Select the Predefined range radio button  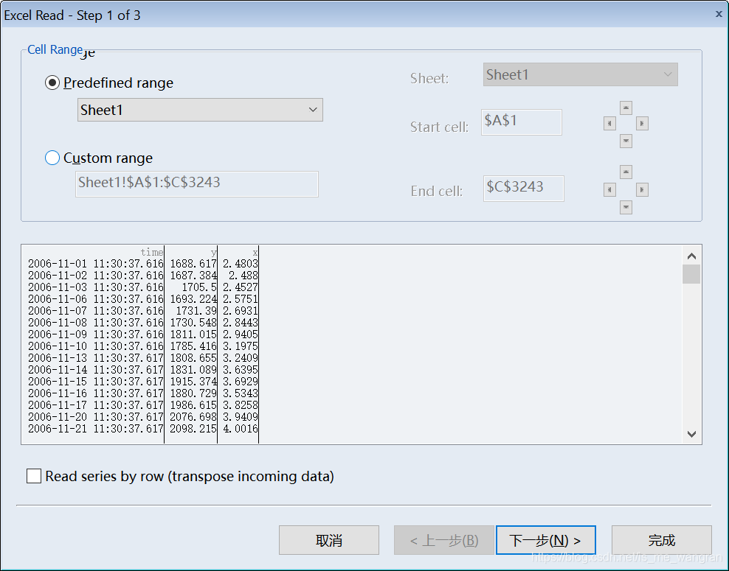click(x=52, y=83)
